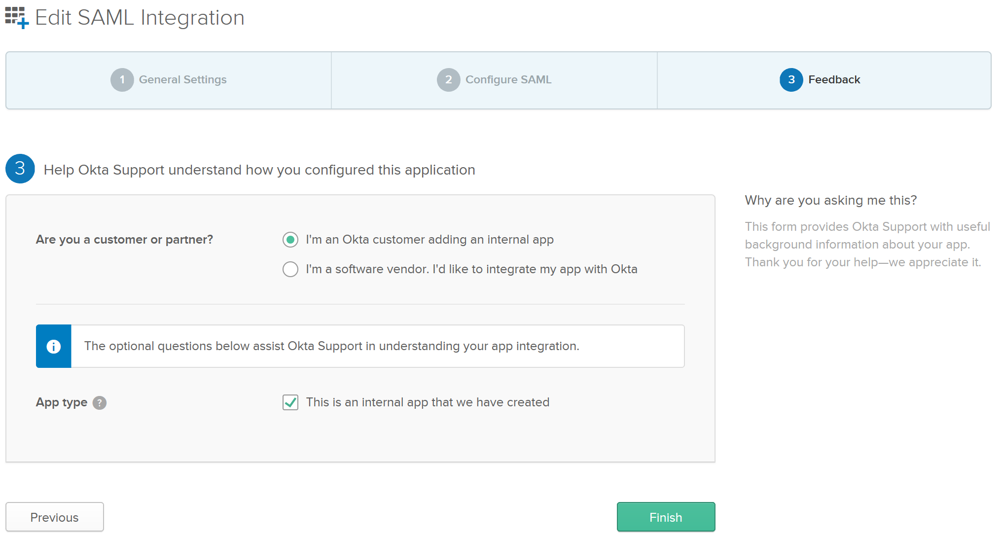Select 'I'm an Okta customer adding an internal app'

290,240
